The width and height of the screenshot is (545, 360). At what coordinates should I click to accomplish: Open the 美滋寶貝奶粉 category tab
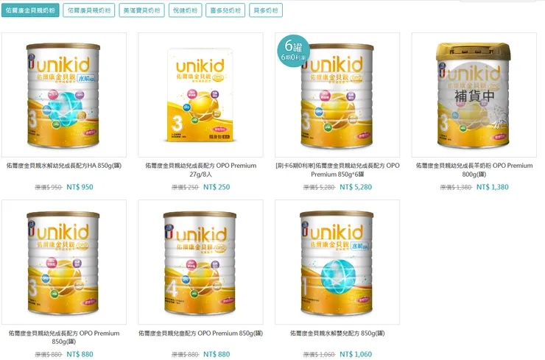click(142, 10)
